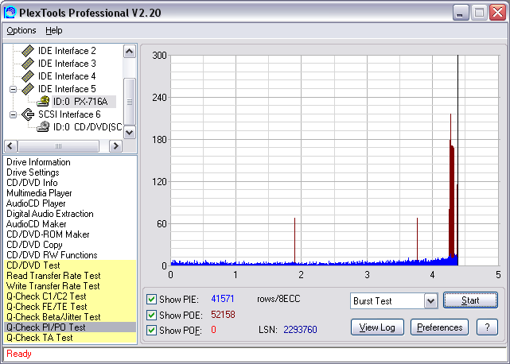Select the IDE Interface 5 label
Image resolution: width=510 pixels, height=364 pixels.
[67, 89]
